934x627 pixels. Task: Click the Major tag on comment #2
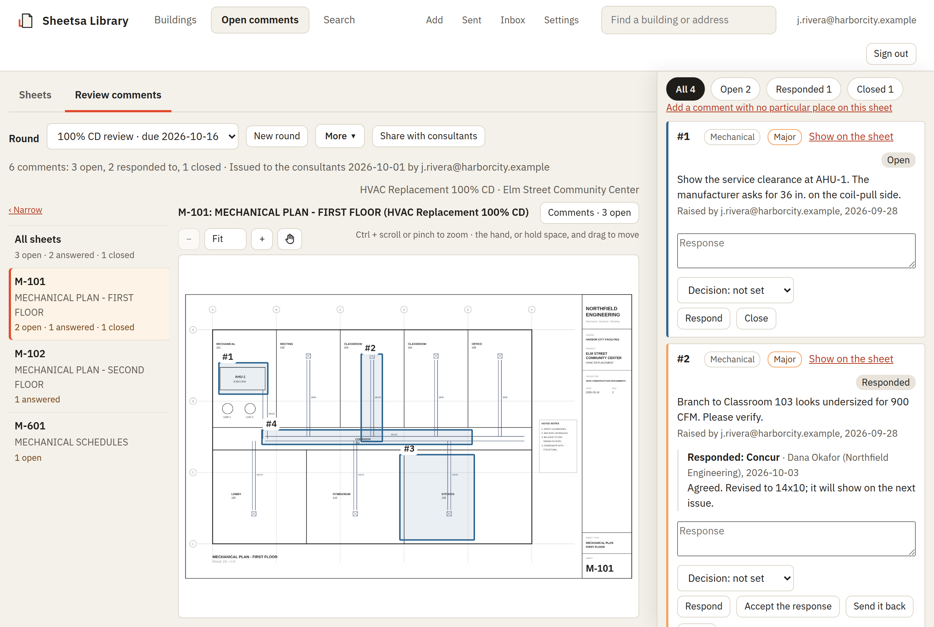point(784,359)
